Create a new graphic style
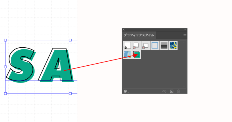 click(x=171, y=91)
